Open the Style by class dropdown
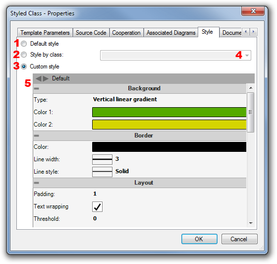This screenshot has height=264, width=277. (175, 56)
